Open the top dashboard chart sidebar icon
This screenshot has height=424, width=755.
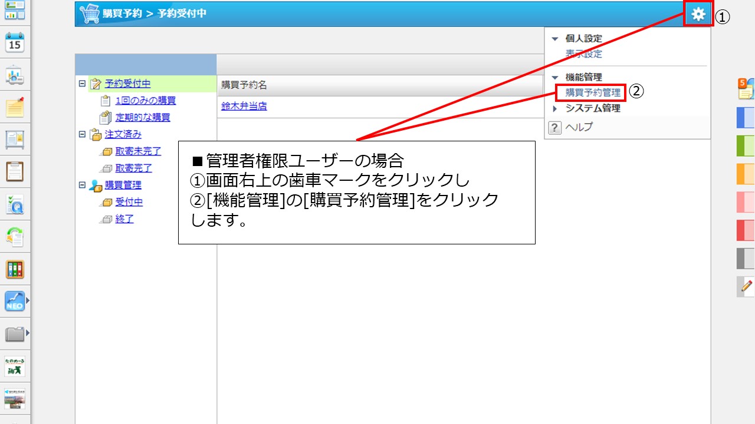point(15,10)
